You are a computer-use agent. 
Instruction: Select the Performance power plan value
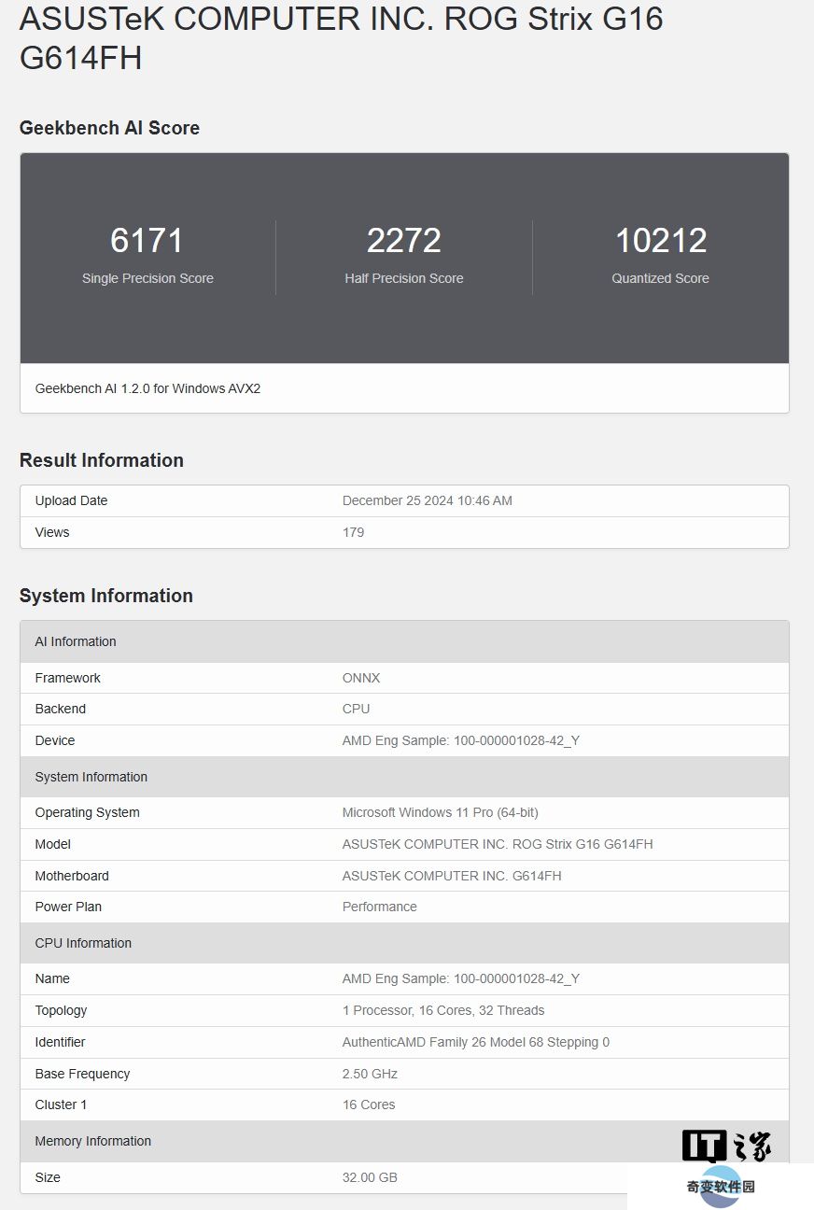point(380,907)
